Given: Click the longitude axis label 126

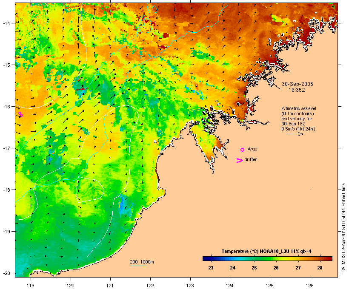Looking at the screenshot, I should tap(310, 286).
